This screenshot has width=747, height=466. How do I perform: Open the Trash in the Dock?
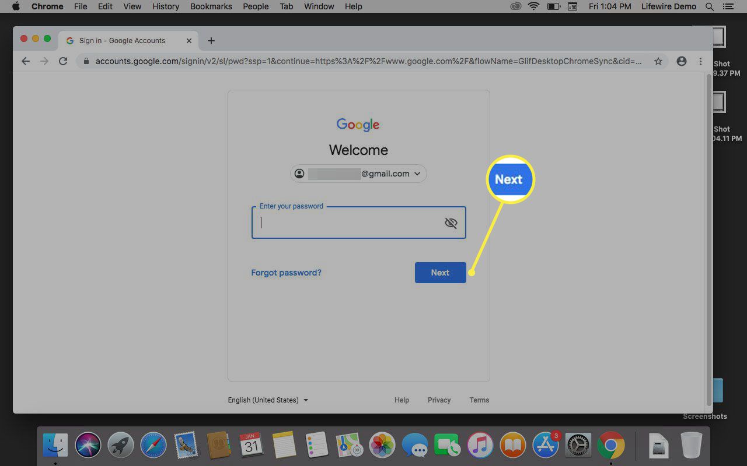point(692,446)
